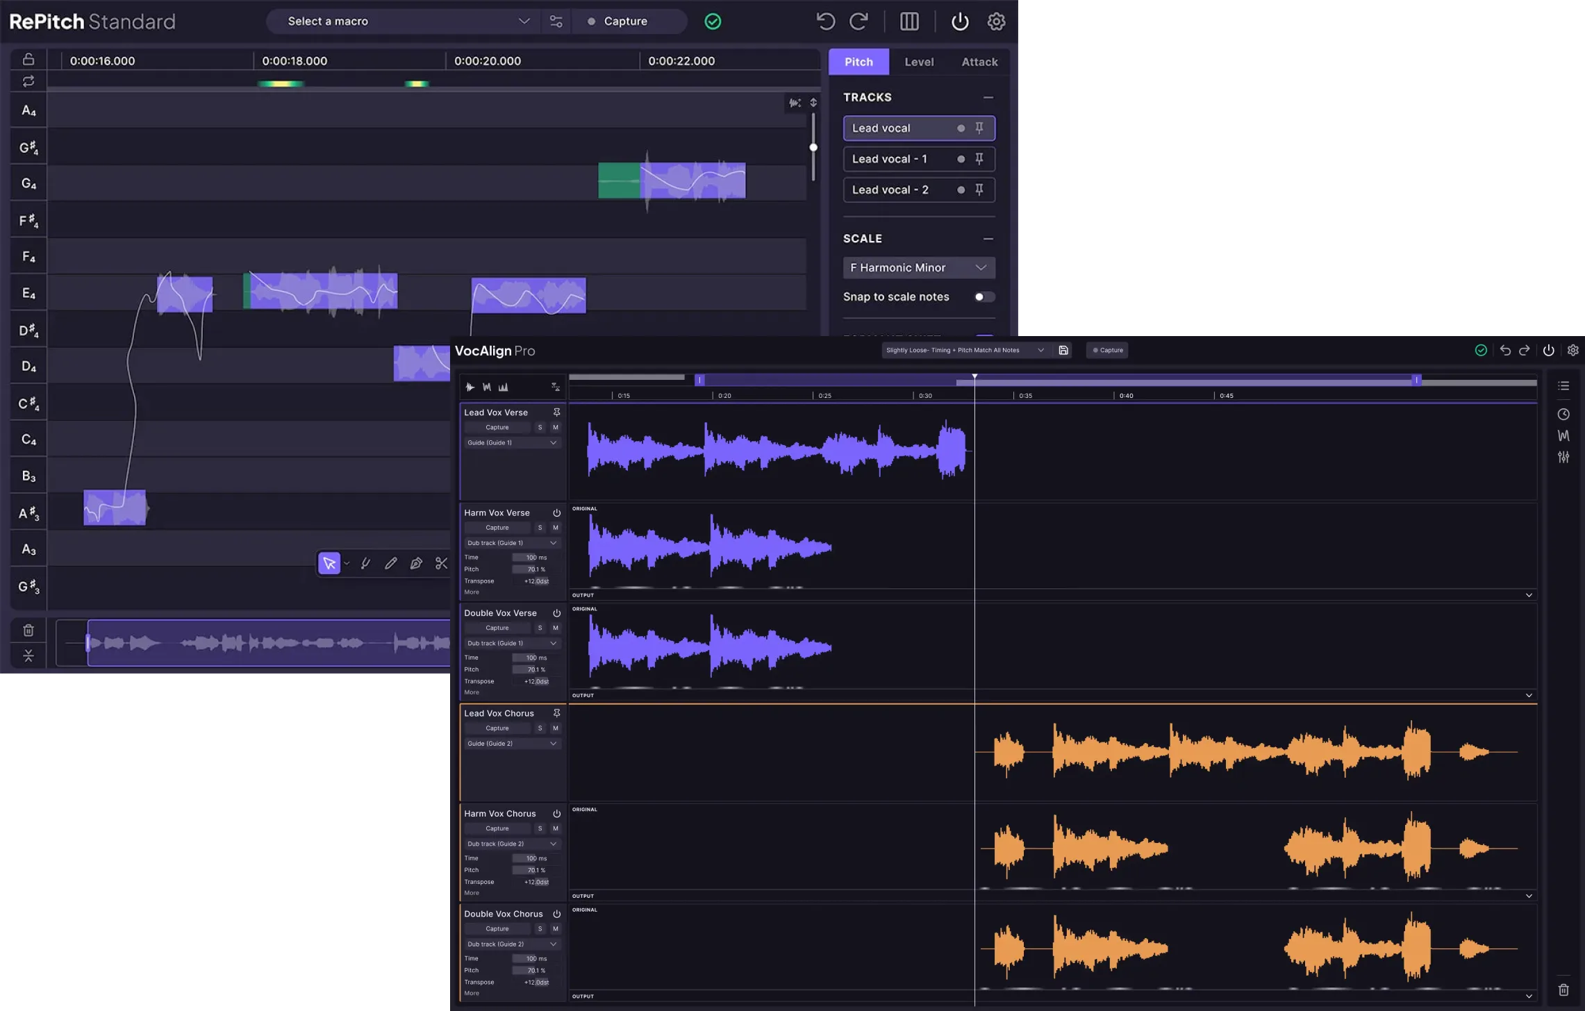Open the F Harmonic Minor scale dropdown

coord(919,268)
